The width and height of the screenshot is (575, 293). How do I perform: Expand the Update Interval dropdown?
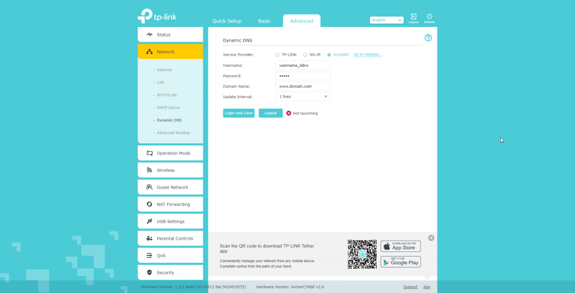[x=303, y=97]
